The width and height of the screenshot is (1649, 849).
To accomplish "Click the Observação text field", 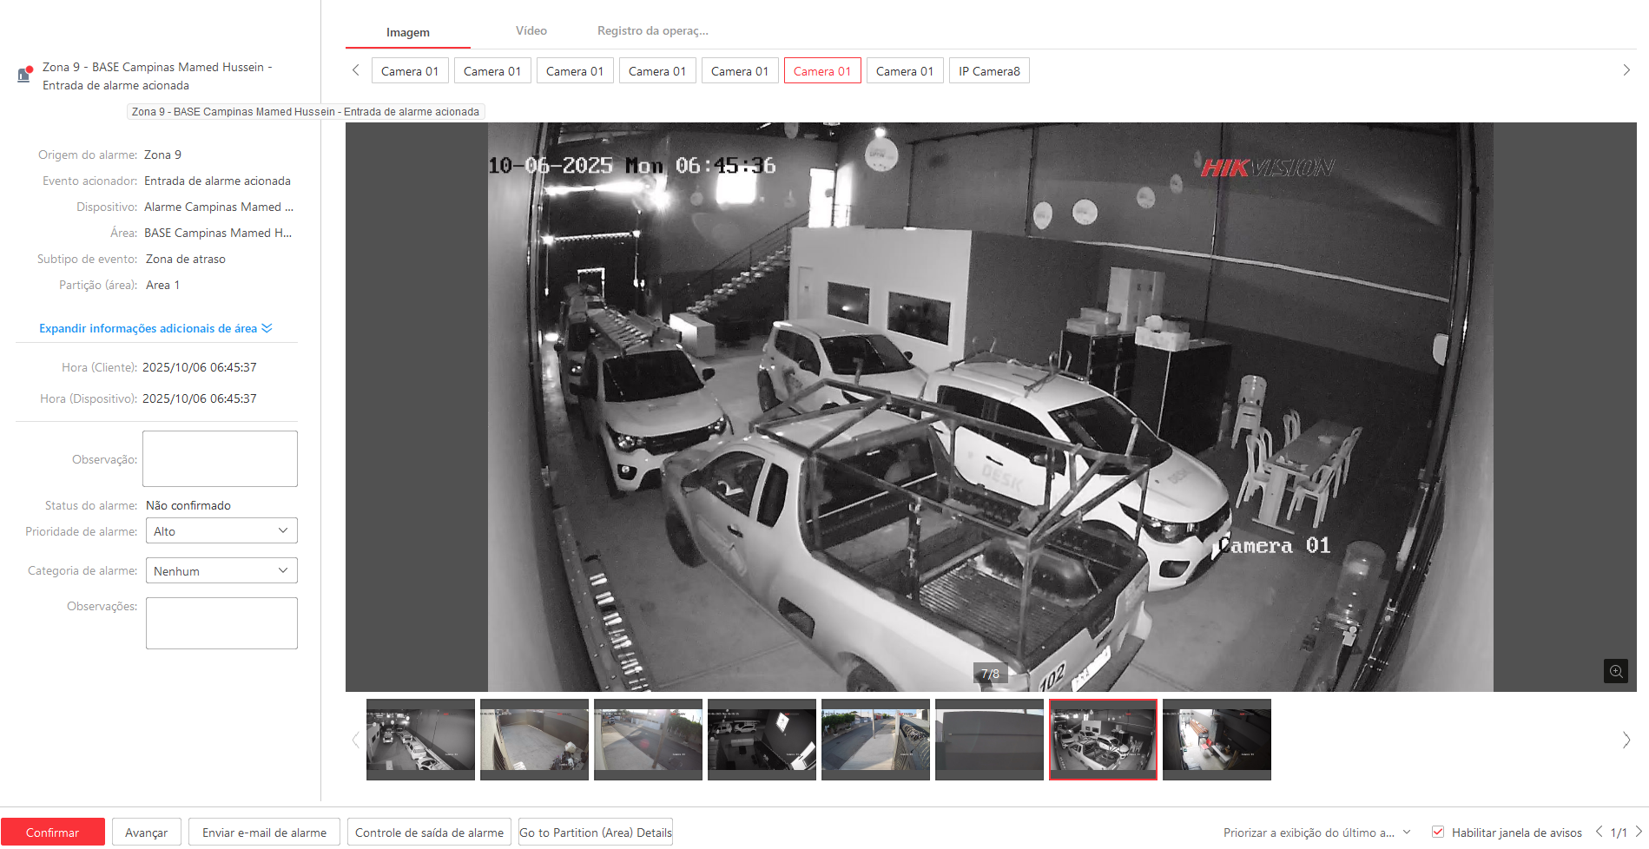I will (220, 458).
